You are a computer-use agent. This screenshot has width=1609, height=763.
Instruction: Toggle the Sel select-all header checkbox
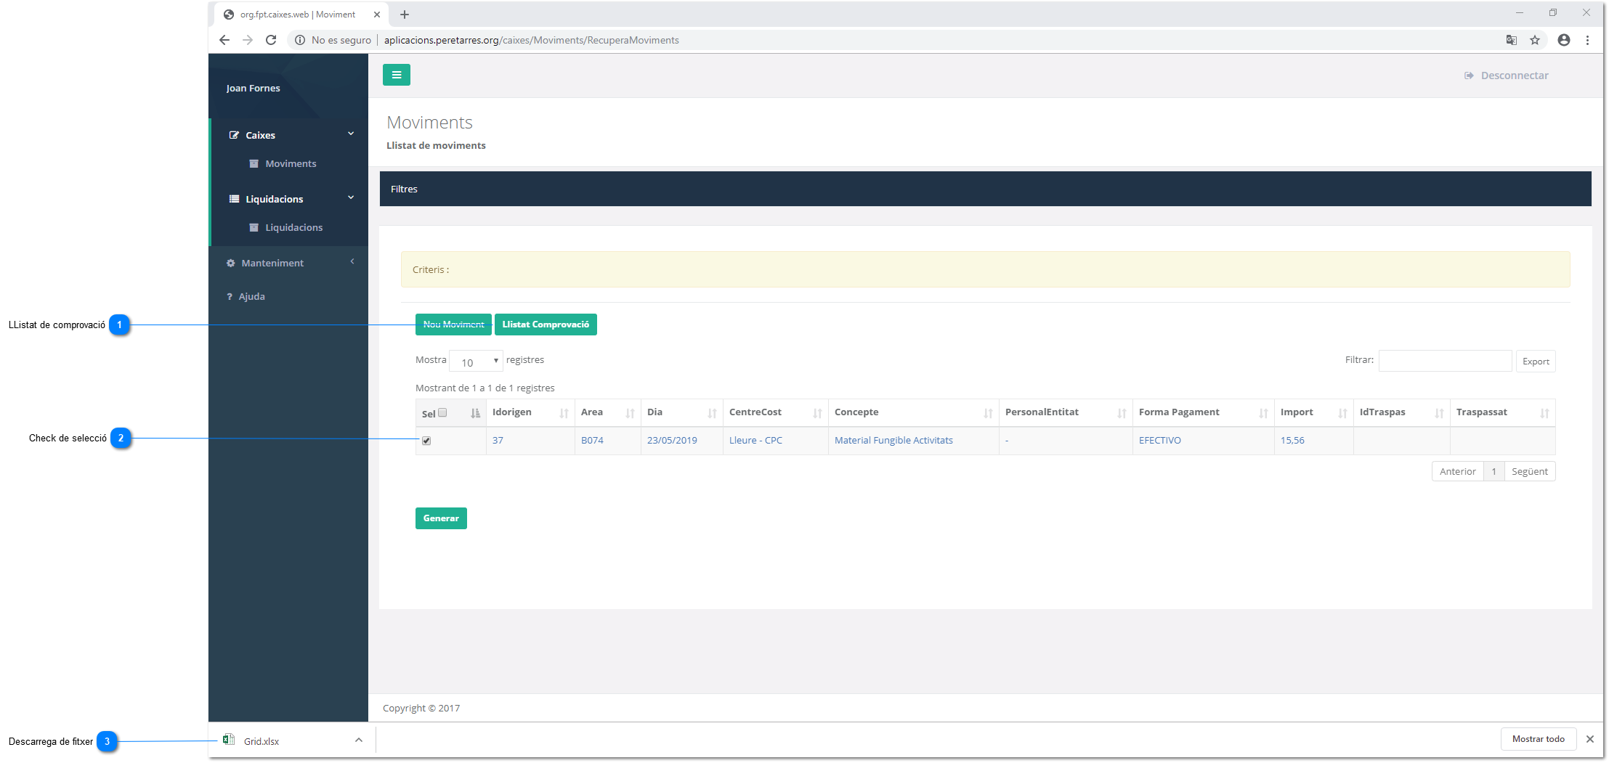[x=442, y=412]
